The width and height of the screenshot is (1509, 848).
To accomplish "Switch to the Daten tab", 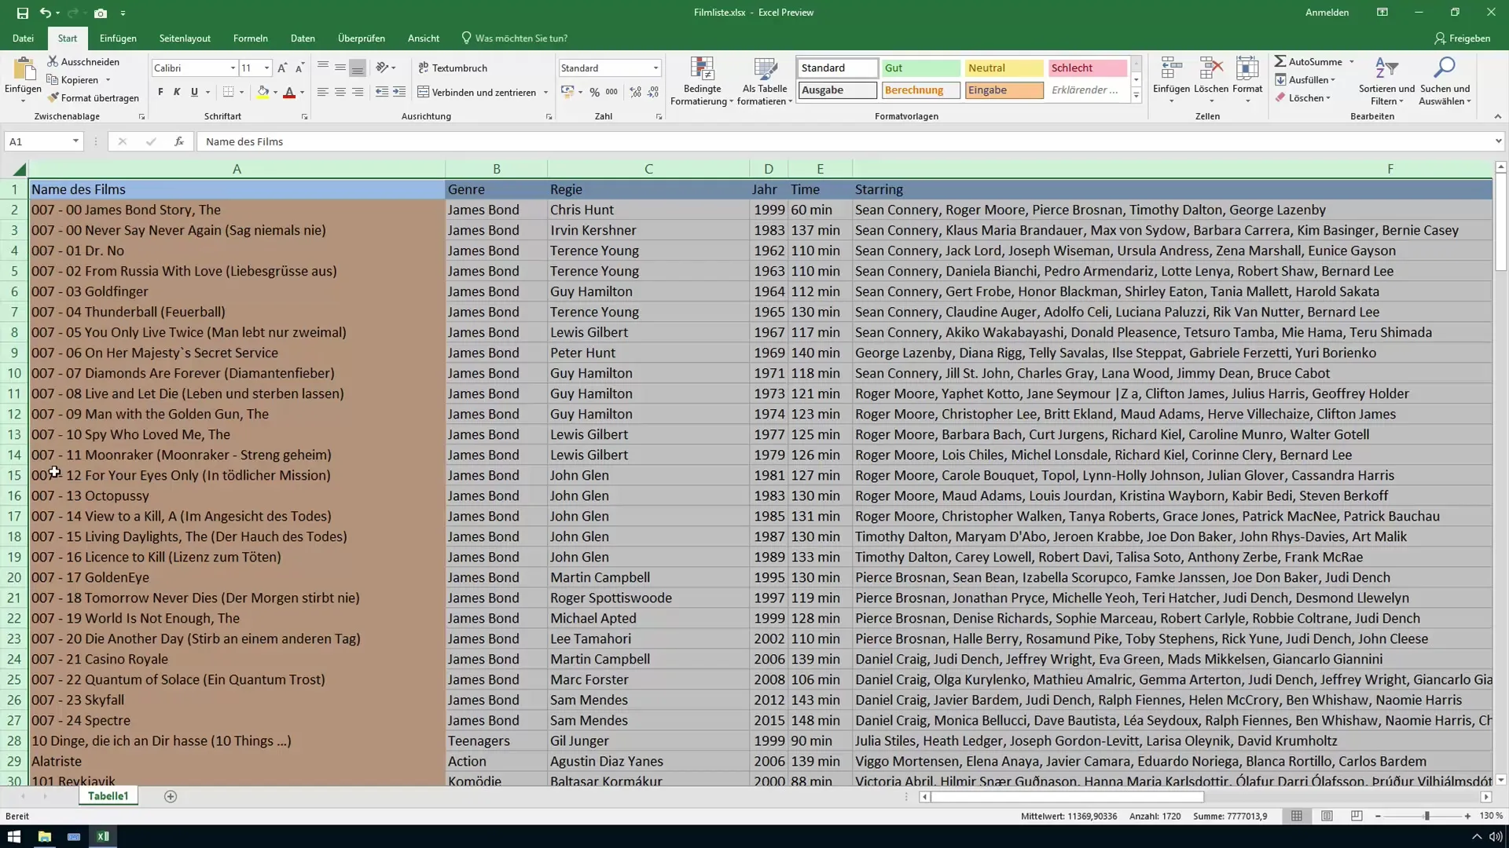I will 303,38.
